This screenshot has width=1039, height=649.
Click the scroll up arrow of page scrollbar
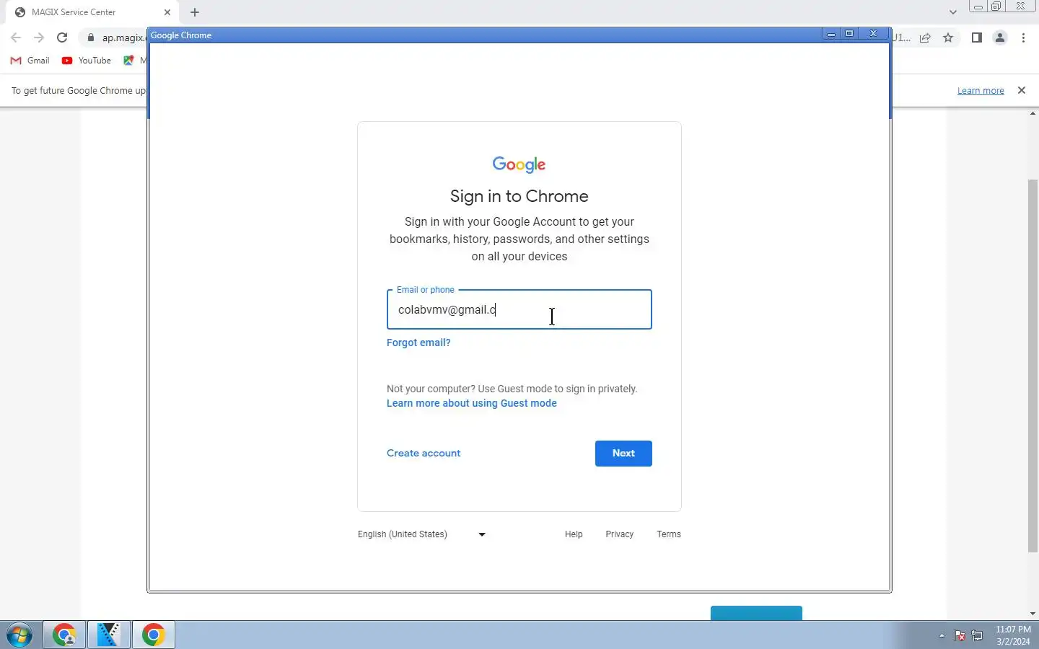point(1033,113)
